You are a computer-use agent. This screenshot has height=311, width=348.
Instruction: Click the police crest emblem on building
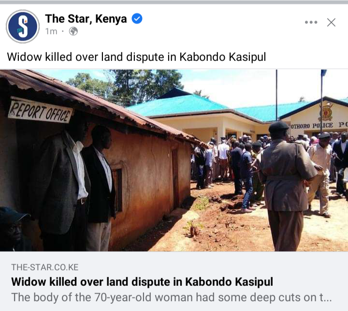click(326, 112)
